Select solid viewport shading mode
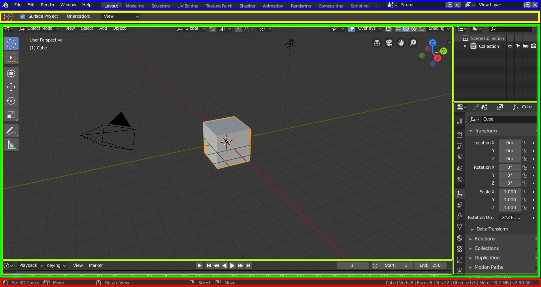Image resolution: width=541 pixels, height=287 pixels. tap(406, 28)
